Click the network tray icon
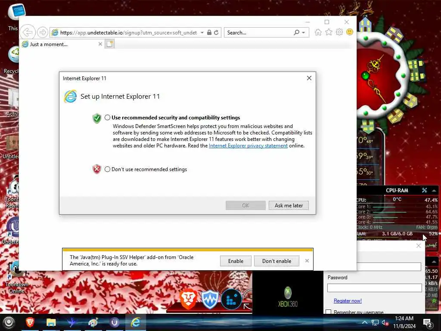Image resolution: width=441 pixels, height=331 pixels. coord(375,322)
